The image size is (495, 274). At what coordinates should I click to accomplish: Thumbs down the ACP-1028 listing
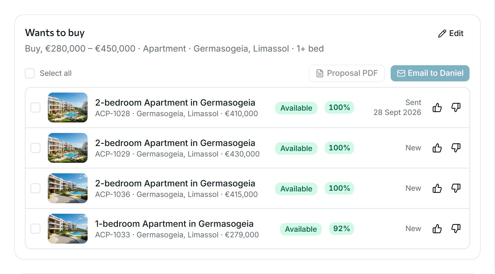[456, 107]
